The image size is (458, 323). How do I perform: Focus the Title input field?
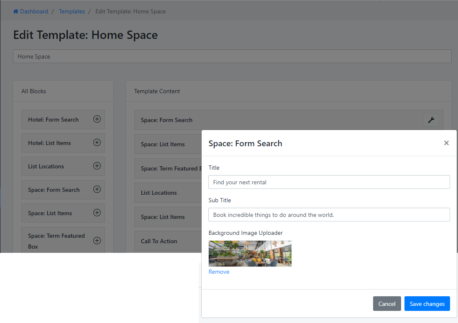[x=329, y=182]
